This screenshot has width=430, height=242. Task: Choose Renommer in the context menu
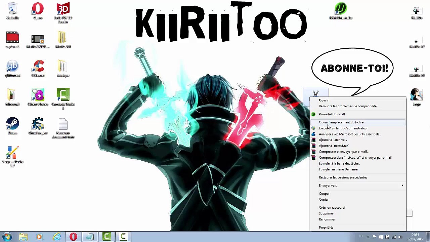click(x=358, y=219)
